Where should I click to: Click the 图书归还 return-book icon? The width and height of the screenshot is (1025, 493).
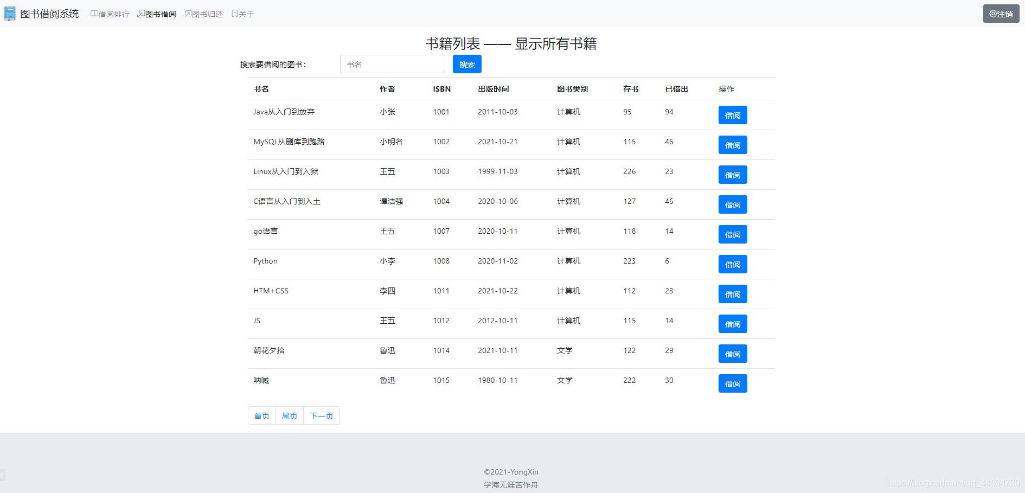(187, 13)
